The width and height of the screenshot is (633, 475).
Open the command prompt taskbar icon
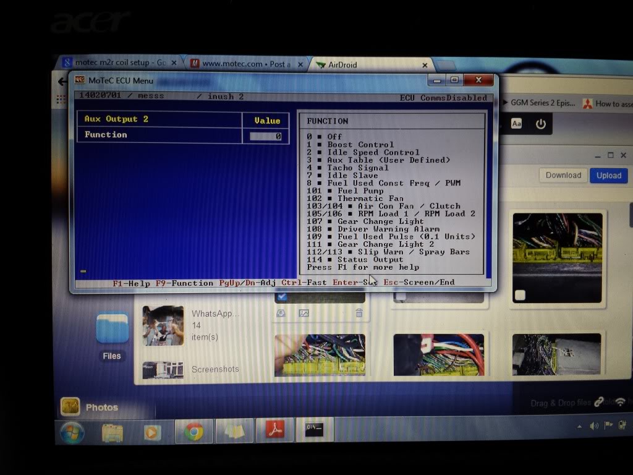point(314,429)
